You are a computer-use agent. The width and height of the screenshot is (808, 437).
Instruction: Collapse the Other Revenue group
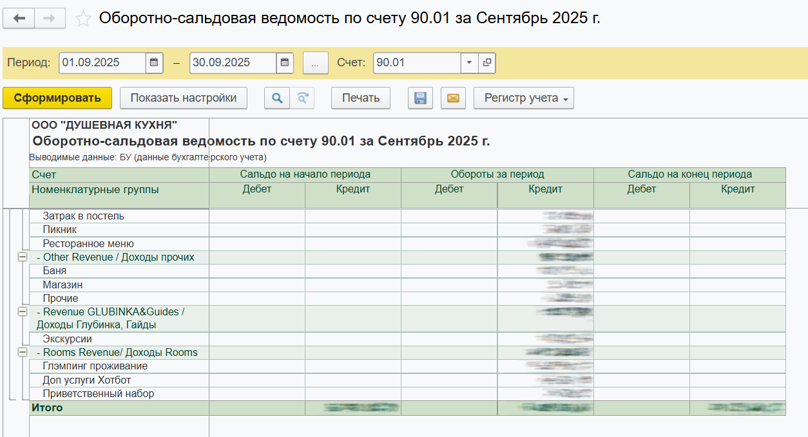(23, 257)
